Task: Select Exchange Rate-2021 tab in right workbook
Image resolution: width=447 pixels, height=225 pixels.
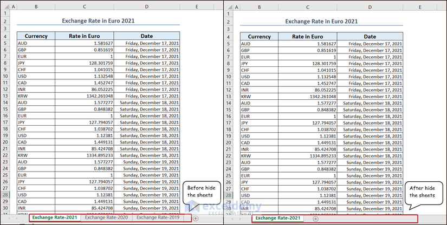Action: (278, 218)
